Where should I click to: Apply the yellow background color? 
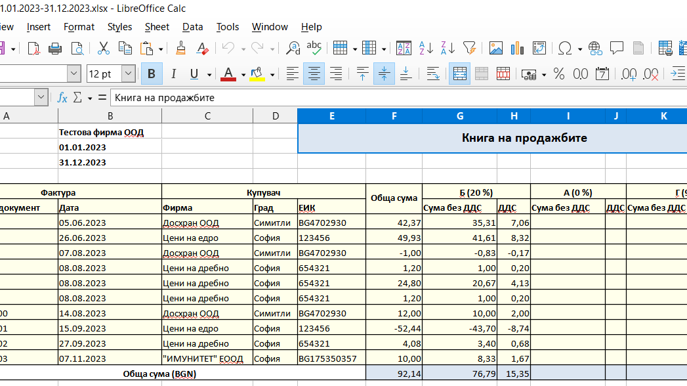click(x=257, y=74)
